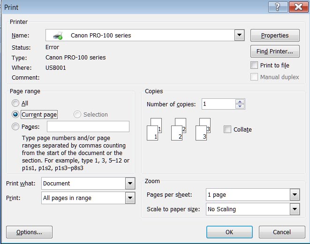
Task: Expand the Print what dropdown
Action: [130, 184]
